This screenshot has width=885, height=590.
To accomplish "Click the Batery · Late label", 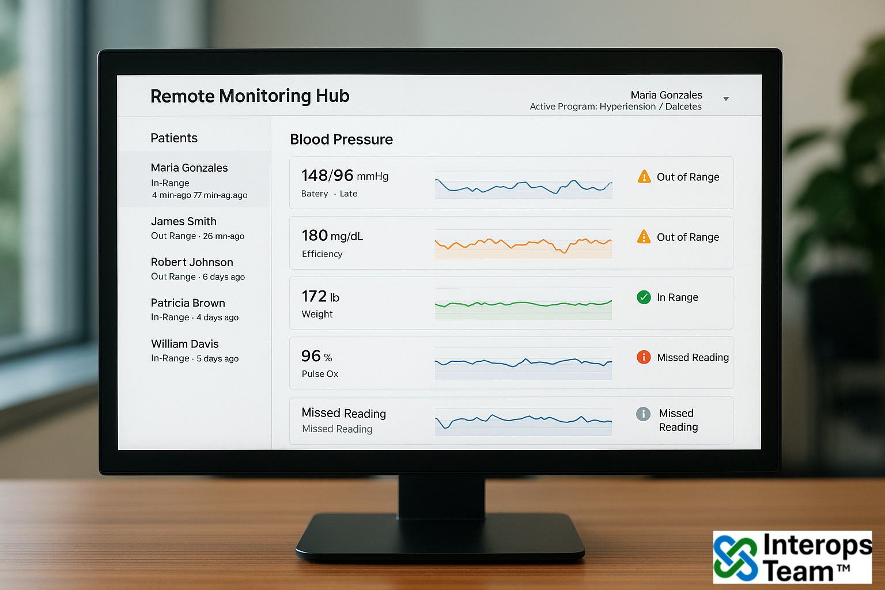I will 329,194.
